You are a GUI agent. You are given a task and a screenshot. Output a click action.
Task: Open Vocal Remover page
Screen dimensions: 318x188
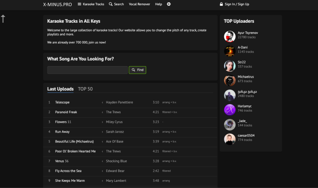point(139,4)
